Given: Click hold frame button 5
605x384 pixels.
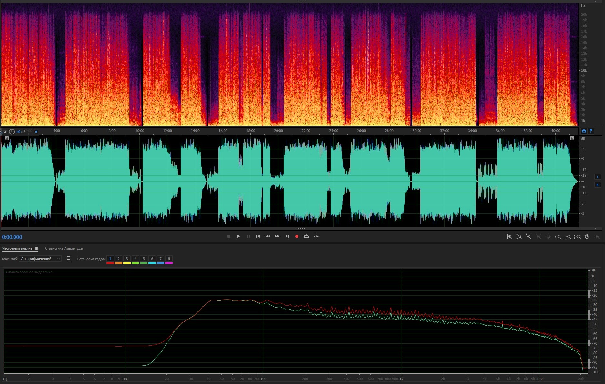Looking at the screenshot, I should tap(144, 259).
